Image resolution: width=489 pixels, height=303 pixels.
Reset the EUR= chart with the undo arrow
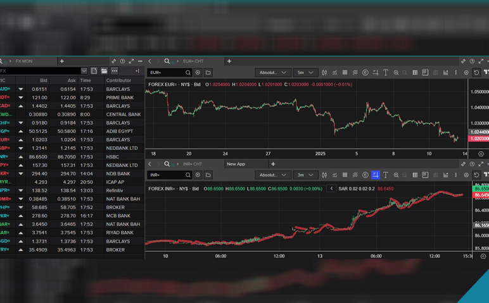point(476,73)
